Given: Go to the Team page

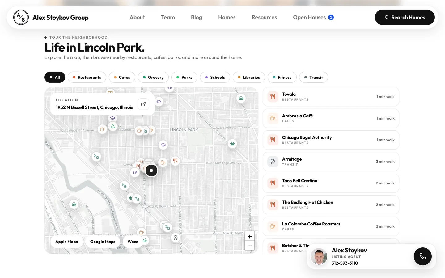Looking at the screenshot, I should 168,17.
